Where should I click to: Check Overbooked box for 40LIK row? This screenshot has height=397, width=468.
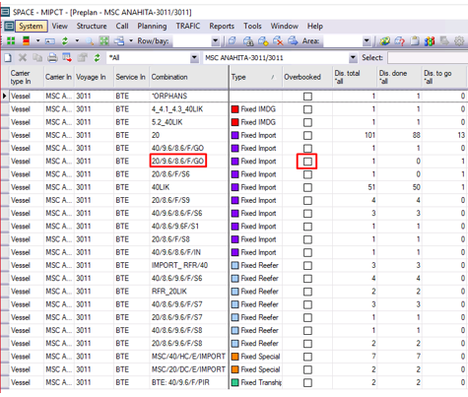(307, 187)
